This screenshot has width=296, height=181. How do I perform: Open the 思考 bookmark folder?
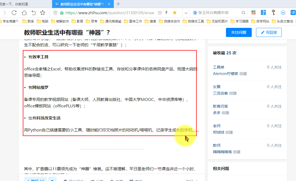(x=92, y=21)
